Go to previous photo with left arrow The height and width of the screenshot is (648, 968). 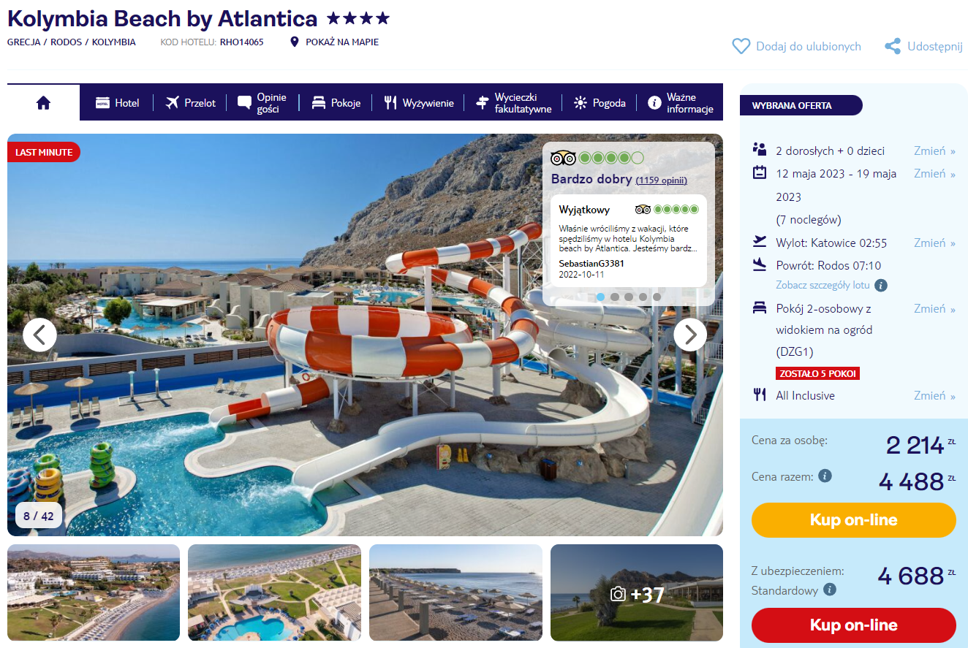tap(39, 335)
